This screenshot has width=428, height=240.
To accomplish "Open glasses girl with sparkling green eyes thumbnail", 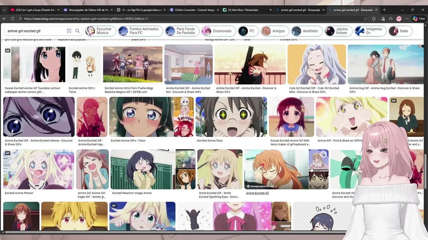I will pyautogui.click(x=231, y=117).
